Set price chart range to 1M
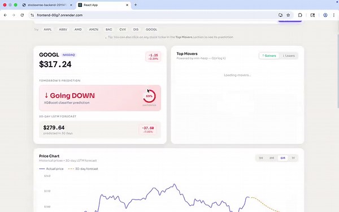Viewport: 339px width, 212px height. click(261, 158)
